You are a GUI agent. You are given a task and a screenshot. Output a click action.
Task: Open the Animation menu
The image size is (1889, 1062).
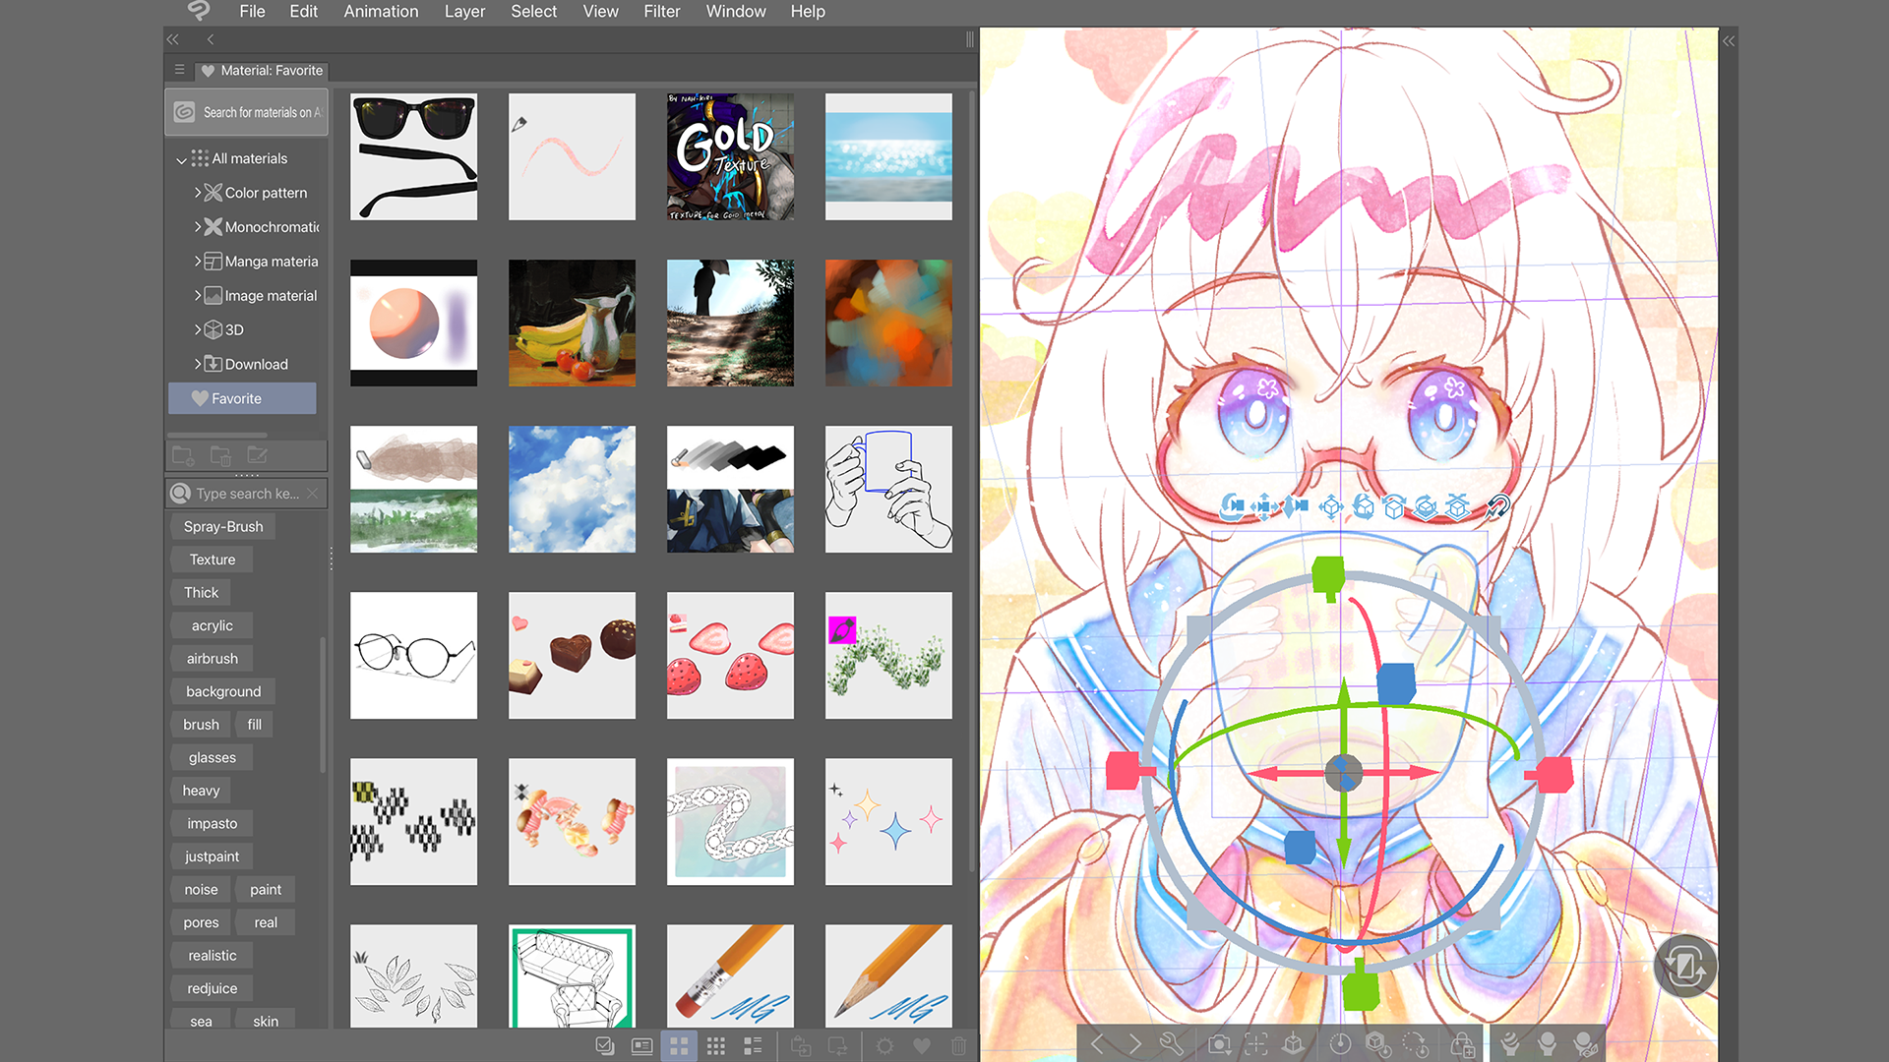click(381, 11)
